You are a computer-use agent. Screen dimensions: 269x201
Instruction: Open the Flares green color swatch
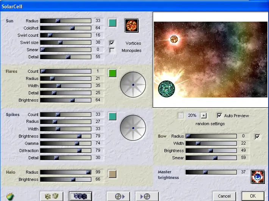[113, 73]
